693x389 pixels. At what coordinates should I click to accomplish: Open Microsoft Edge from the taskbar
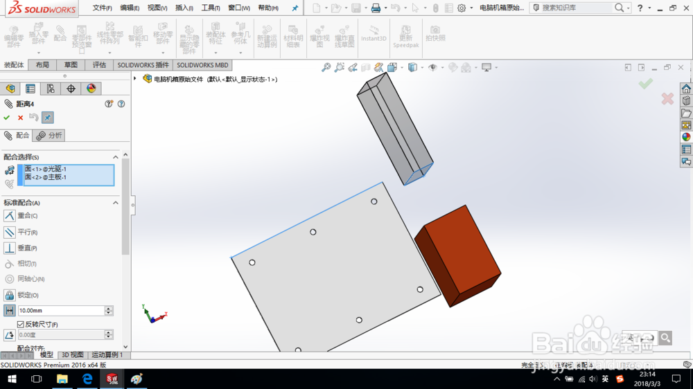tap(87, 379)
